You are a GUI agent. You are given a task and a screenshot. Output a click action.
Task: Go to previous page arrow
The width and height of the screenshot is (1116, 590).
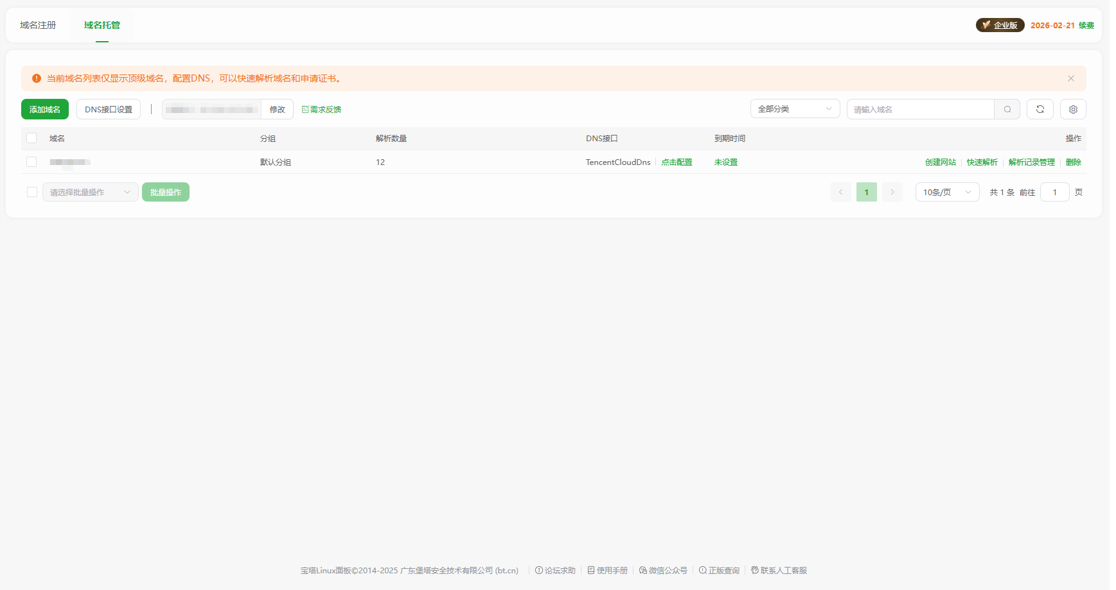(840, 192)
